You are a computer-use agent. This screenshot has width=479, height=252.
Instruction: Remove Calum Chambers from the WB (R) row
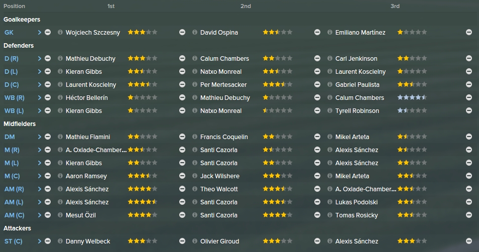pos(469,97)
